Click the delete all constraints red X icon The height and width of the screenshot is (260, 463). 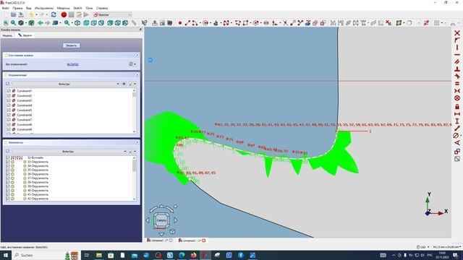click(388, 22)
